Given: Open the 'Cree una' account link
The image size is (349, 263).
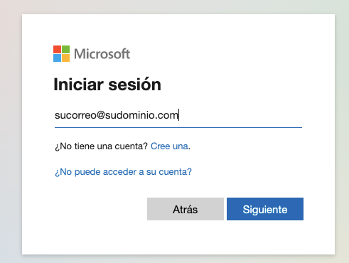Looking at the screenshot, I should point(169,146).
